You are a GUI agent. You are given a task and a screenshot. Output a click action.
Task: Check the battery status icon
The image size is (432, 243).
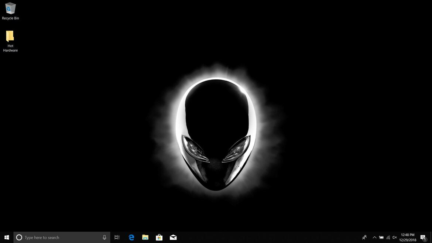coord(381,237)
